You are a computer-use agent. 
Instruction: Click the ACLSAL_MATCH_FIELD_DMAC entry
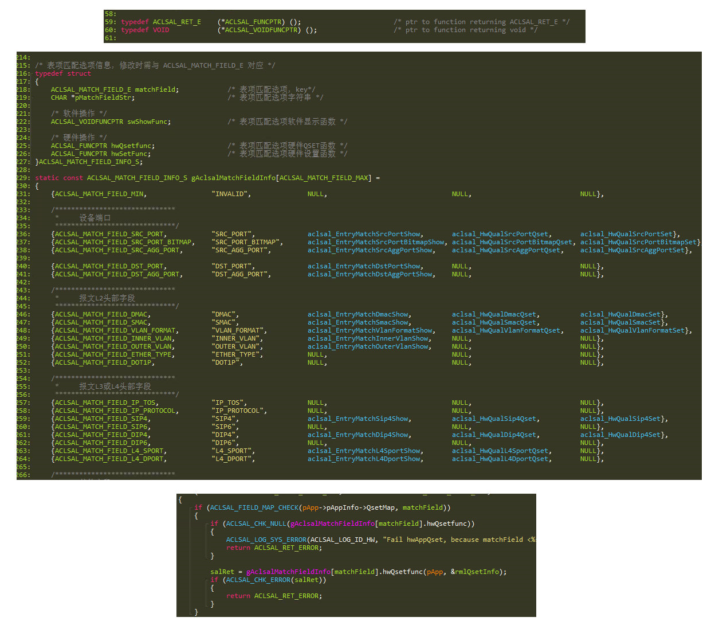(x=101, y=314)
